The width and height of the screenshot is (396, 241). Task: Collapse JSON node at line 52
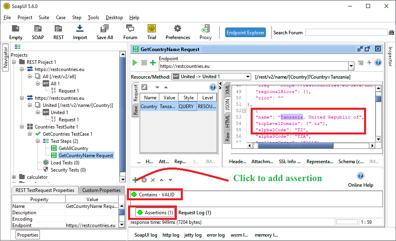click(244, 111)
